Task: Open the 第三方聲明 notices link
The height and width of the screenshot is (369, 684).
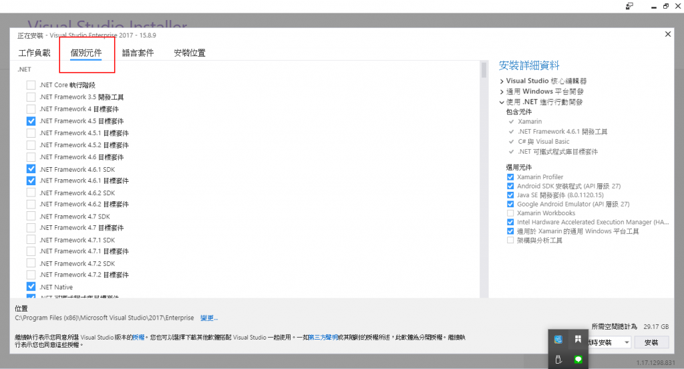Action: [323, 337]
